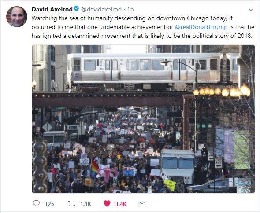The height and width of the screenshot is (213, 260).
Task: Click the David Axelrod display name
Action: tap(52, 9)
